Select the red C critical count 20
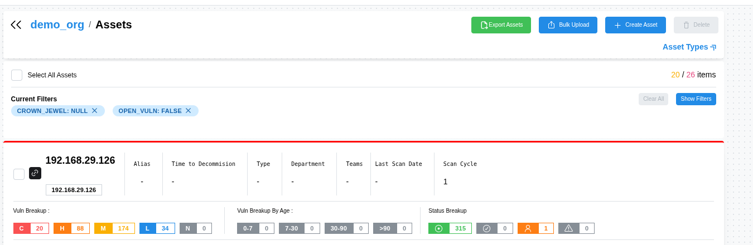This screenshot has height=245, width=753. [x=31, y=228]
